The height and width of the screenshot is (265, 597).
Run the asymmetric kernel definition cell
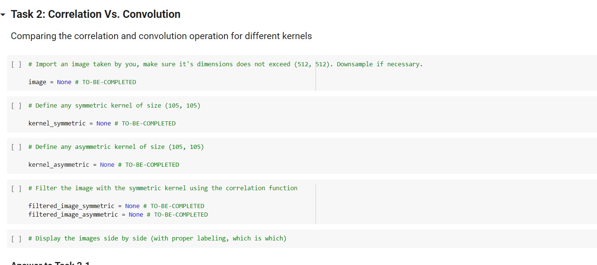coord(16,147)
